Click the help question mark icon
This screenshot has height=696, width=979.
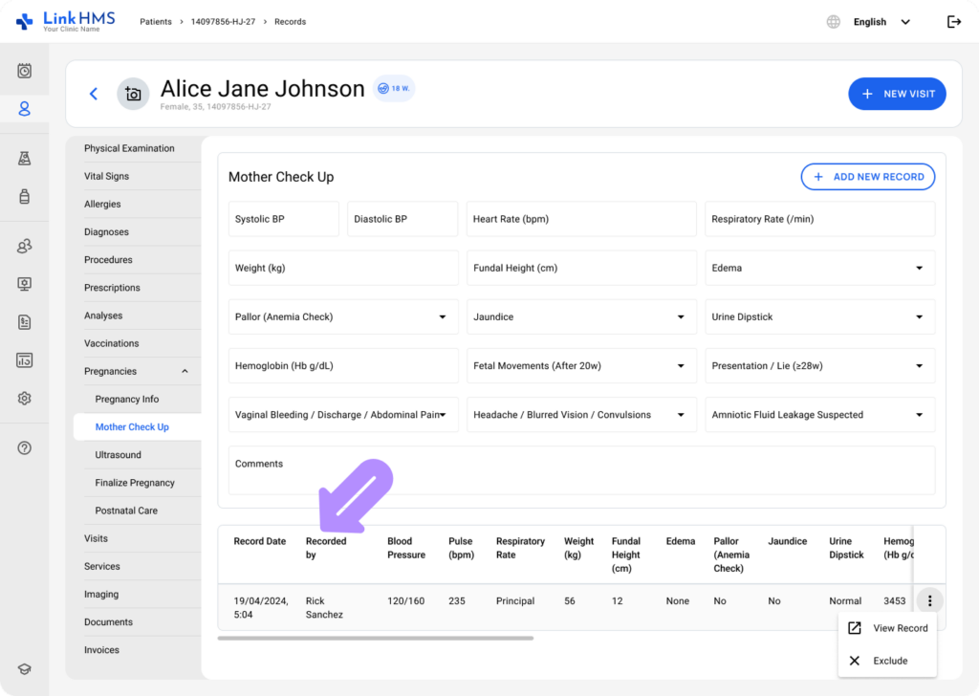[x=25, y=448]
